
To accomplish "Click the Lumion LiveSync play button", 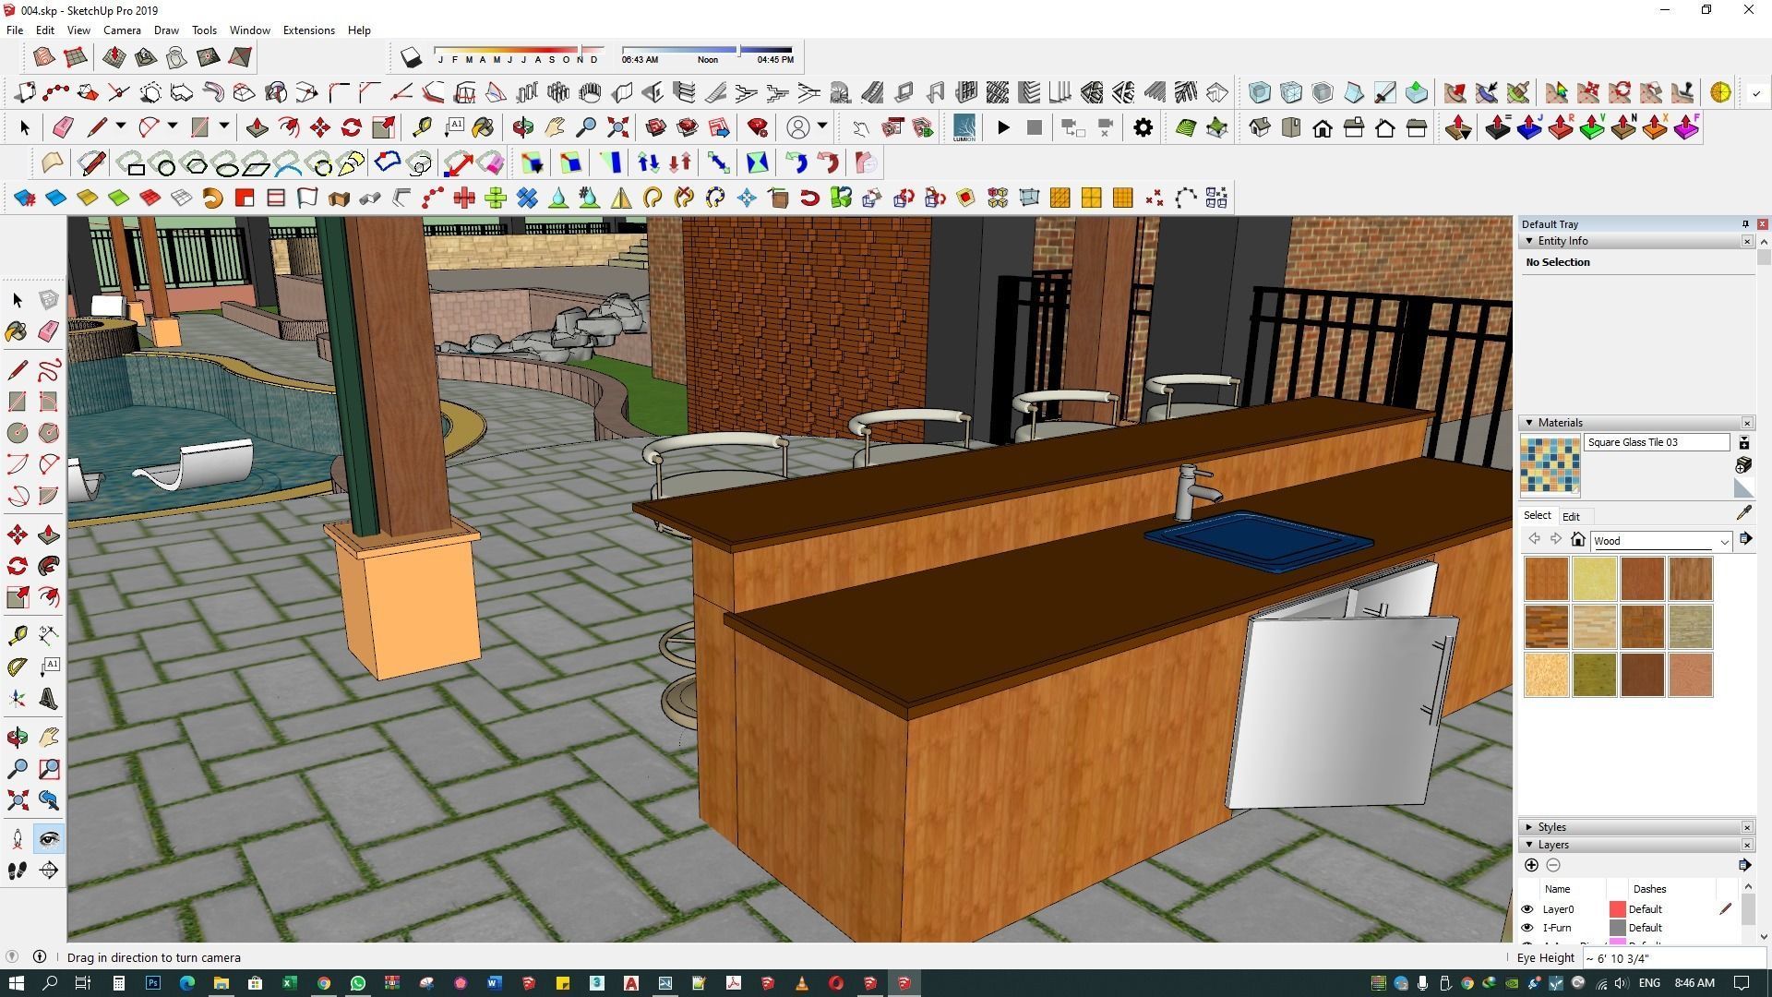I will [1003, 128].
